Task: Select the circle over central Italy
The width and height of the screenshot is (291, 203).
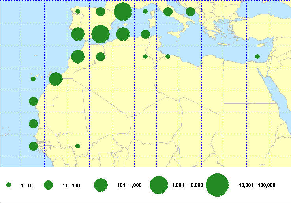Action: [x=168, y=11]
